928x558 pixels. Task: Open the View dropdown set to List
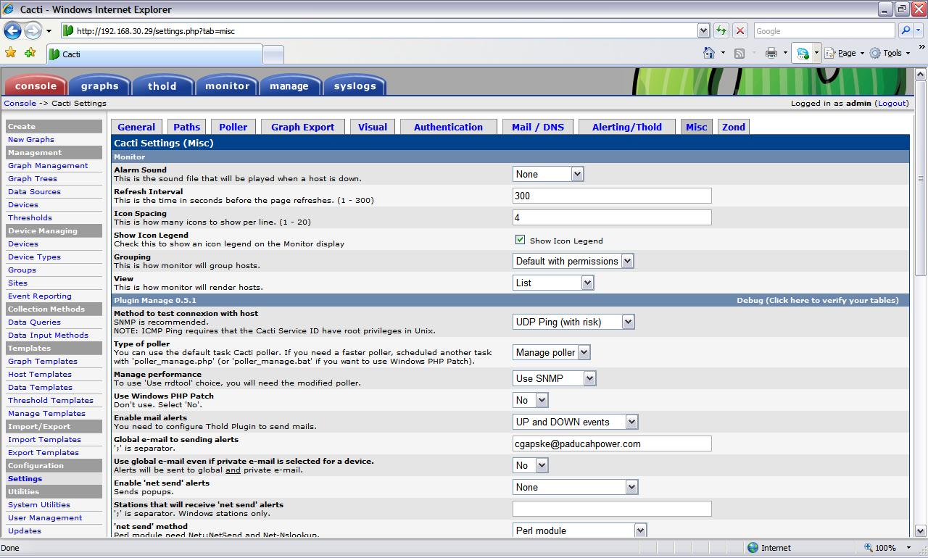click(553, 283)
